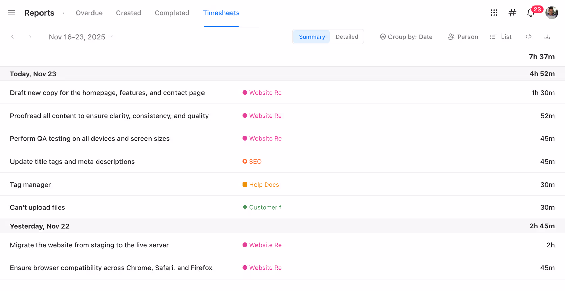Open the notifications bell

click(531, 13)
